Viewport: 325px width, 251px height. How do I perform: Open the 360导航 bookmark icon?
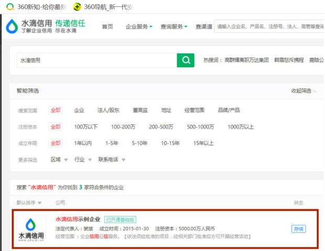coord(77,7)
